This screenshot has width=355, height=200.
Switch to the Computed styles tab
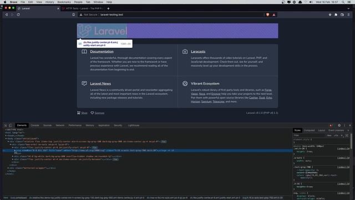pyautogui.click(x=310, y=131)
